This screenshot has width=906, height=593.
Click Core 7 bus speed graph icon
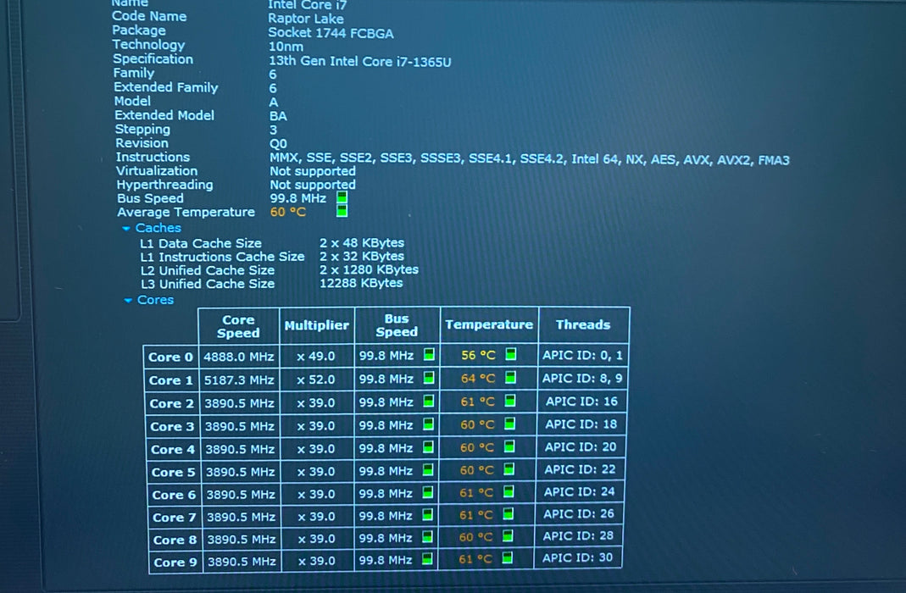[x=428, y=514]
